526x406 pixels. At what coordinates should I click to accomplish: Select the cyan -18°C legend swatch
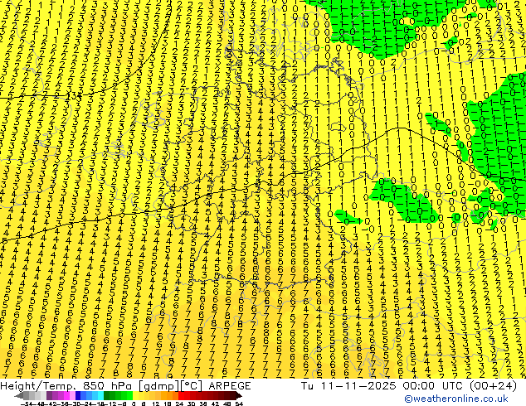(x=100, y=395)
